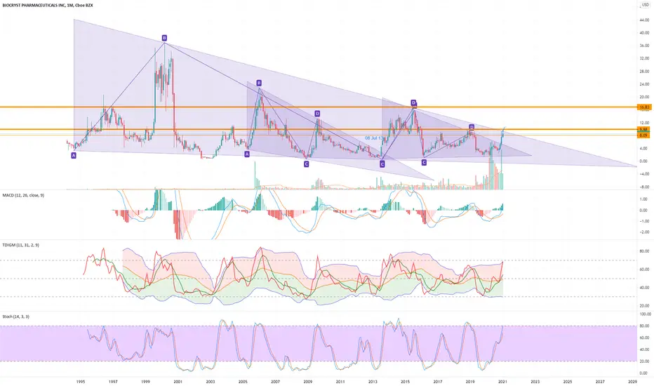The image size is (654, 386).
Task: Click the 2005 label on time axis
Action: pyautogui.click(x=243, y=381)
